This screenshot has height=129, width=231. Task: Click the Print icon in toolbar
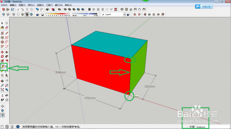pyautogui.click(x=47, y=10)
